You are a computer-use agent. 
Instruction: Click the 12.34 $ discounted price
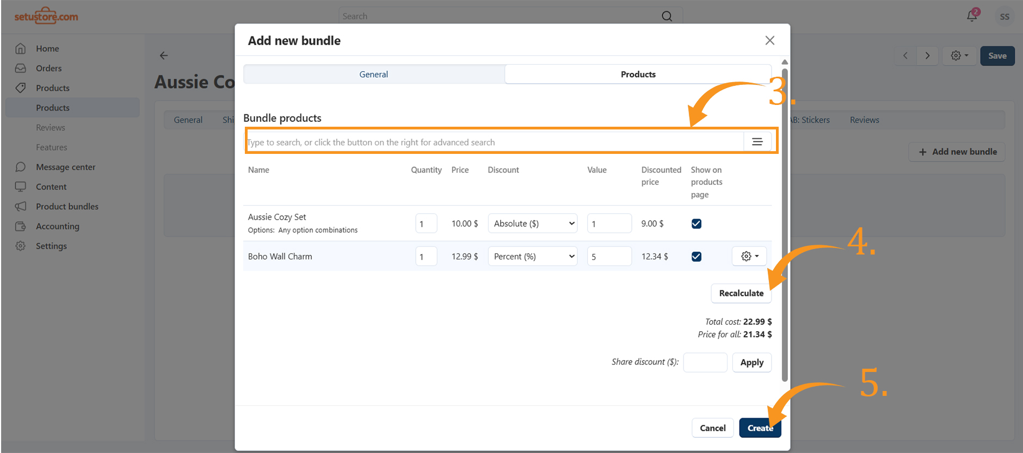(655, 256)
